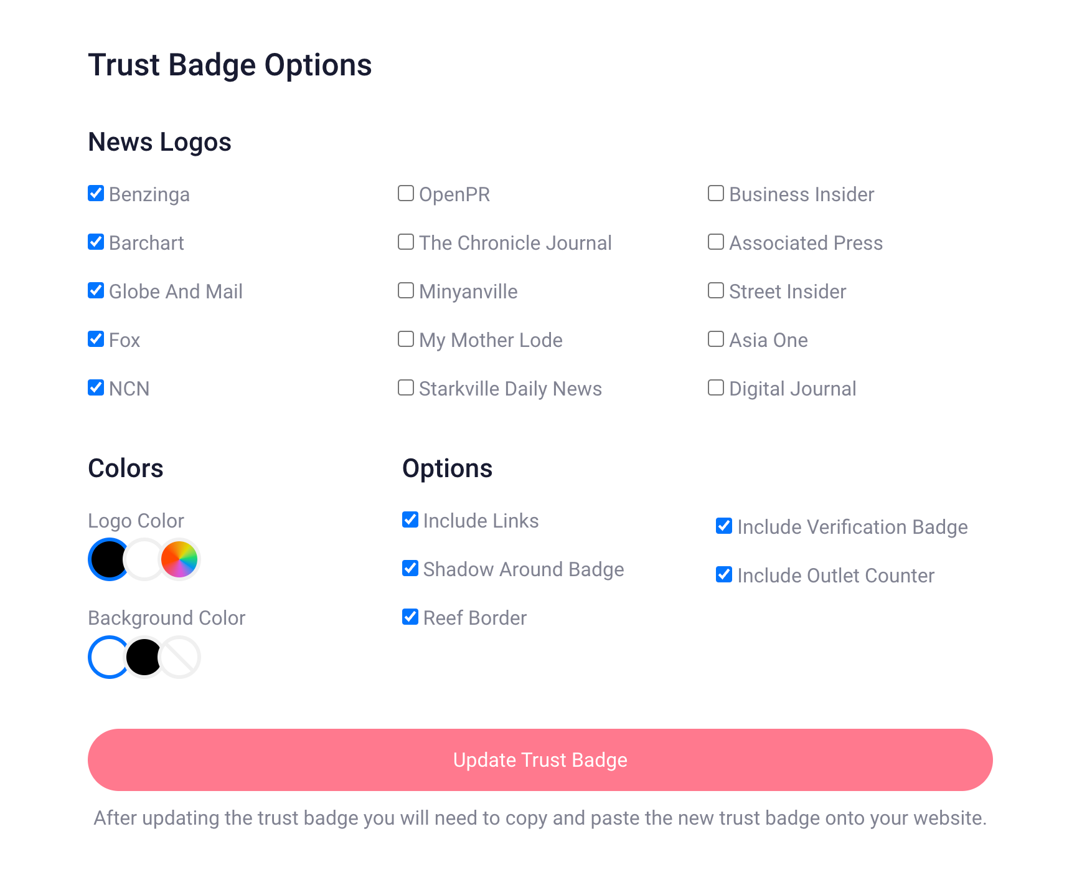
Task: Uncheck the NCN news logo
Action: tap(96, 387)
